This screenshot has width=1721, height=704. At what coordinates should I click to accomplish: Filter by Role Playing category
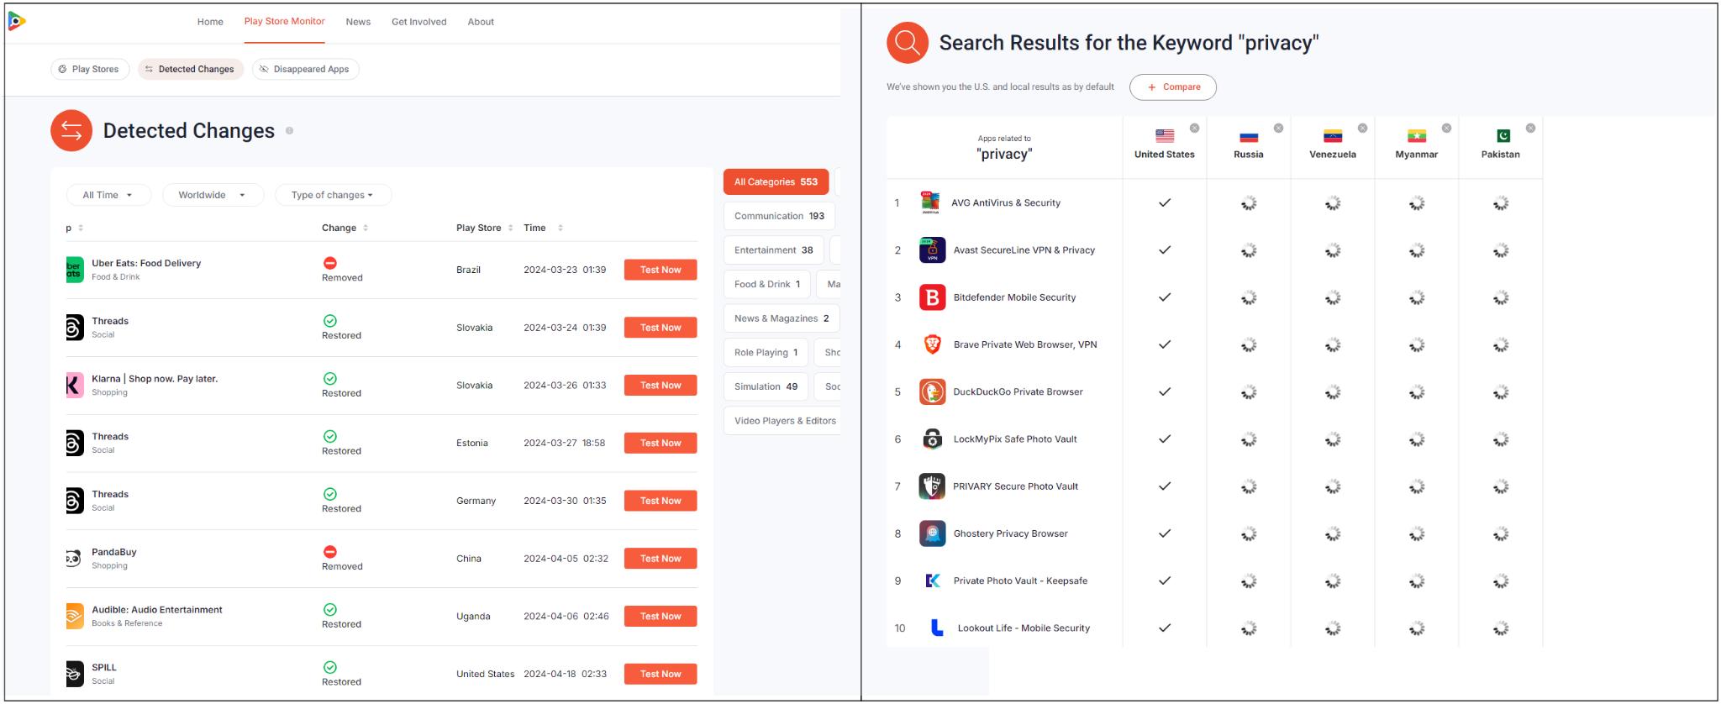[766, 353]
